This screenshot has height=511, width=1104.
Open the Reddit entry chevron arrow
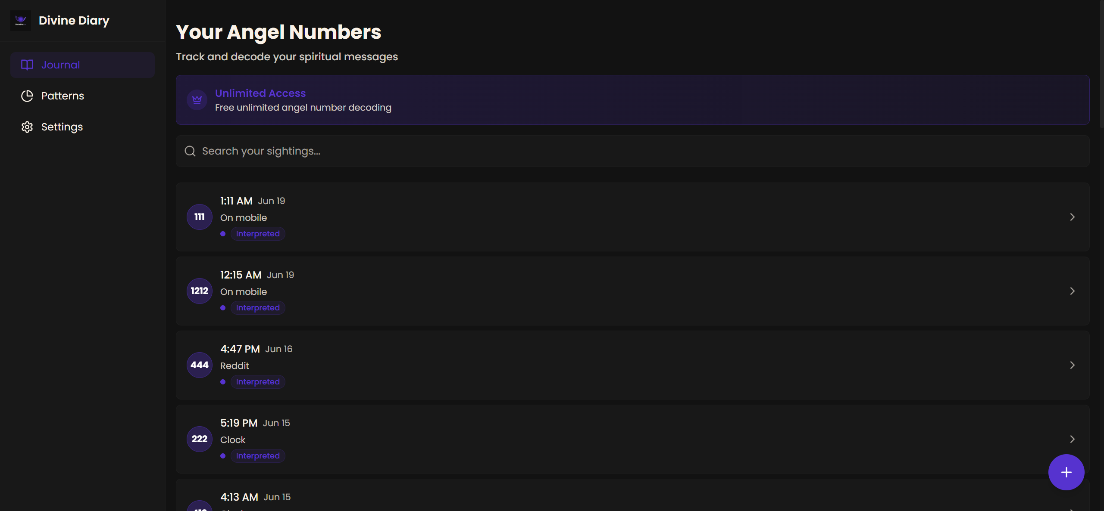click(1072, 365)
